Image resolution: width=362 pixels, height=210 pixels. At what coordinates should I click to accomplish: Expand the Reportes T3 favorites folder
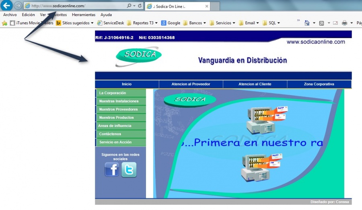pyautogui.click(x=142, y=23)
